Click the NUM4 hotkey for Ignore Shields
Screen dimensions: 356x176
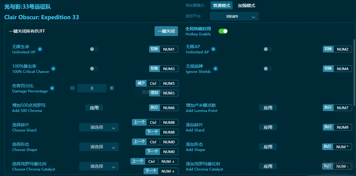[337, 69]
